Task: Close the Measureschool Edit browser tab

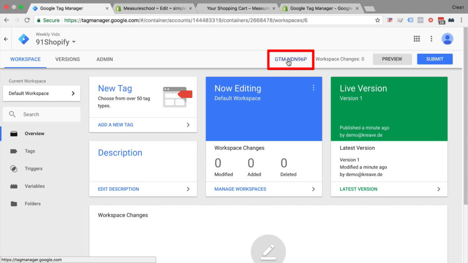Action: pyautogui.click(x=190, y=8)
